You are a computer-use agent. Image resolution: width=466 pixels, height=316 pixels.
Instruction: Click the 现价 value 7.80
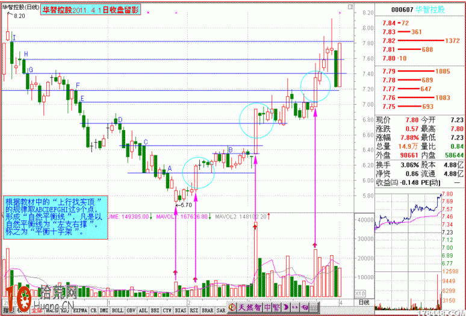pos(412,120)
